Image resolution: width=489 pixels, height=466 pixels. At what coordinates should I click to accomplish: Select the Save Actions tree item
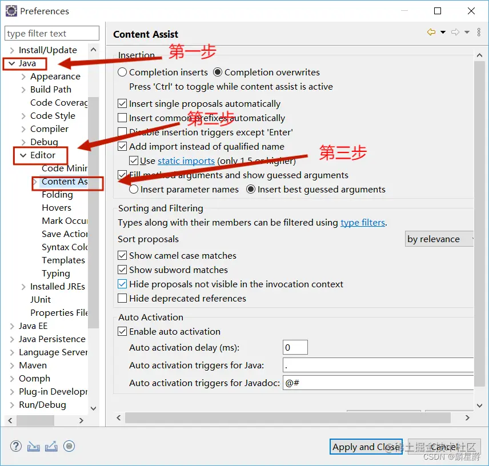(65, 234)
